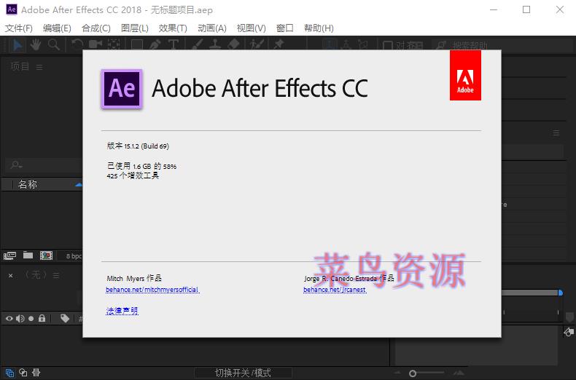The height and width of the screenshot is (380, 576).
Task: Click the 名称 column sort arrow
Action: pyautogui.click(x=78, y=184)
